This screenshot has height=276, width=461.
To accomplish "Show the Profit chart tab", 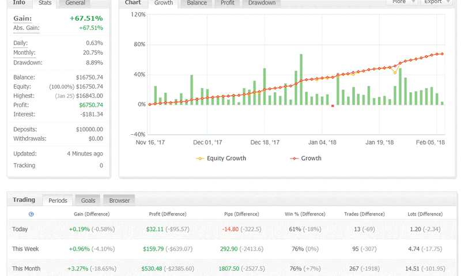I will tap(227, 3).
